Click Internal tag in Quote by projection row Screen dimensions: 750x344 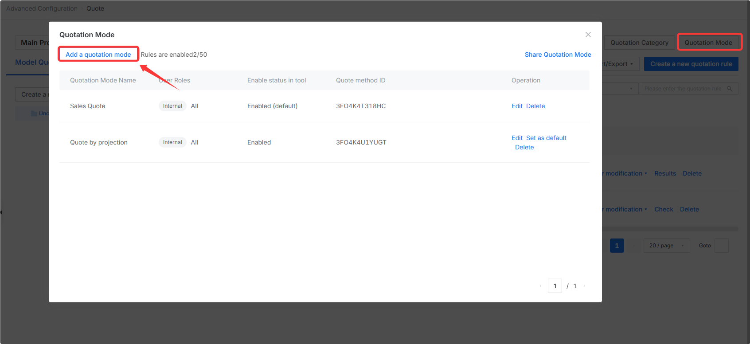[x=172, y=142]
